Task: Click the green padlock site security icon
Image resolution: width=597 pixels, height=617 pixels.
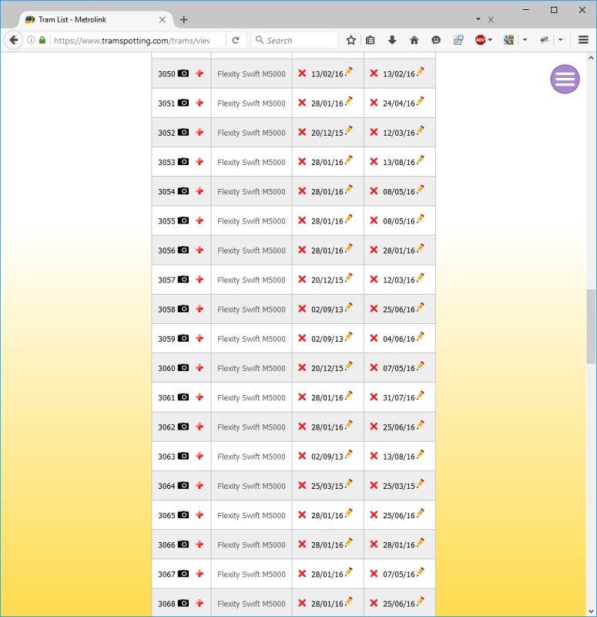Action: (42, 40)
